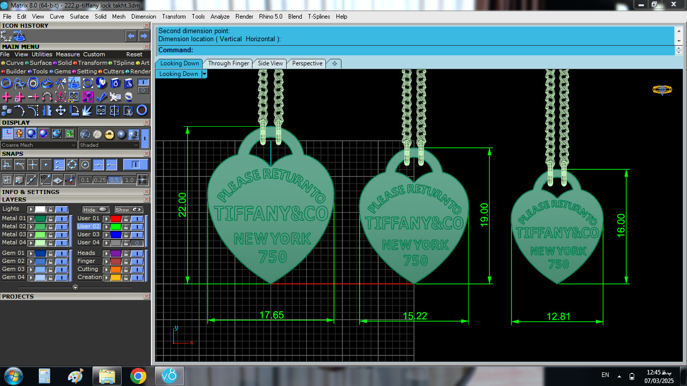
Task: Click the orange cross object display icon
Action: point(19,134)
